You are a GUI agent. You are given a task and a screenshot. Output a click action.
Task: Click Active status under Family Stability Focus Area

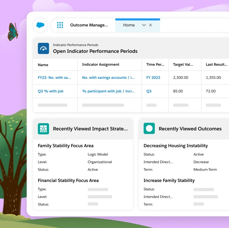pyautogui.click(x=93, y=170)
